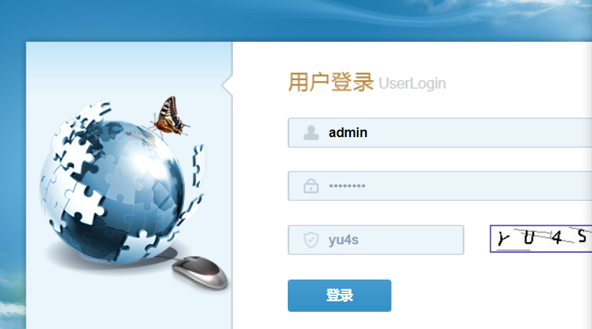Click the triangular notch pointer on panel divider
This screenshot has width=592, height=329.
pos(228,85)
